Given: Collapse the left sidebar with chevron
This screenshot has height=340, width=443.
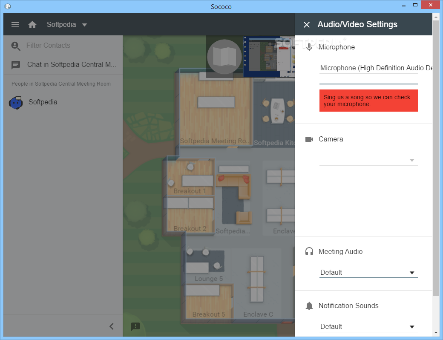Looking at the screenshot, I should [x=112, y=326].
